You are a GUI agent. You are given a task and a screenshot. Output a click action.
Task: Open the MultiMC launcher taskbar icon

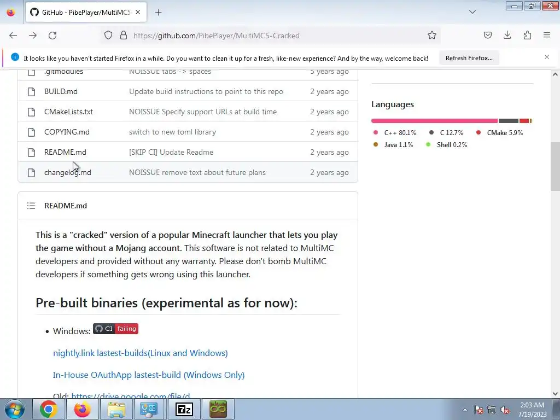218,409
